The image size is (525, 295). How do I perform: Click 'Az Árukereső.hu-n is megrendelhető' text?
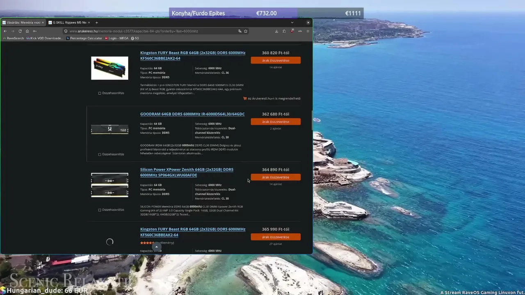[x=274, y=98]
